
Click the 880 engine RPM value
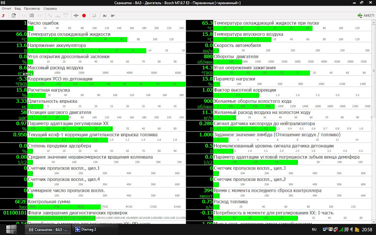208,56
